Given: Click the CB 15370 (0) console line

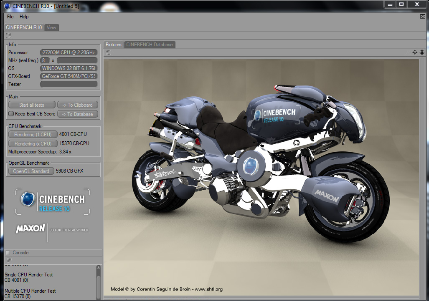Looking at the screenshot, I should pos(18,296).
